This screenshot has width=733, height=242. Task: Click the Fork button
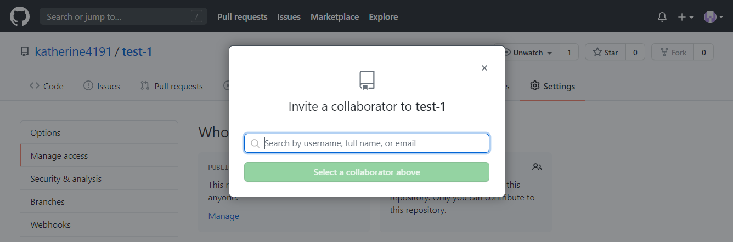672,53
